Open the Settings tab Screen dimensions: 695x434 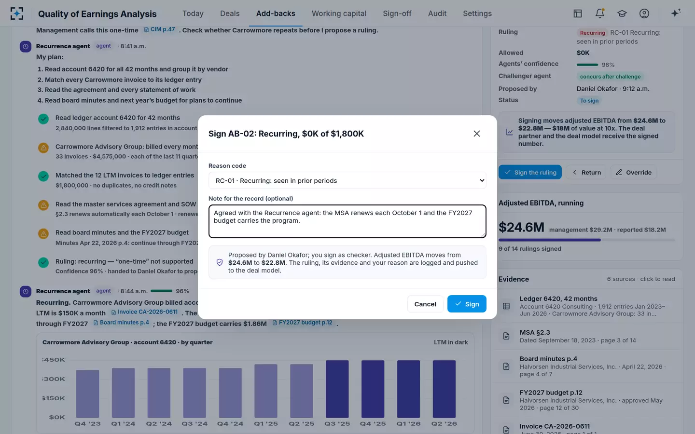tap(477, 14)
